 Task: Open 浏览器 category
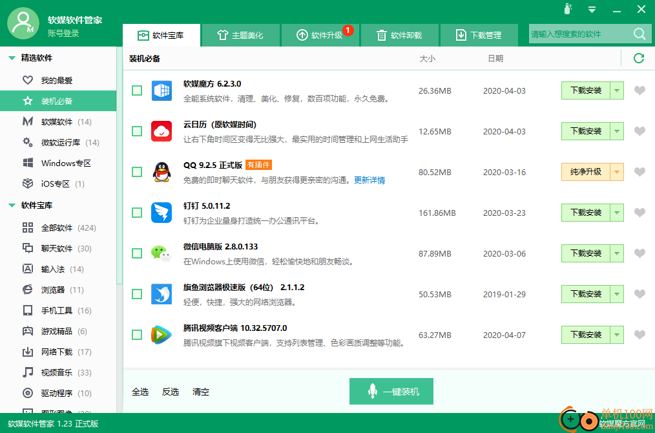coord(59,290)
